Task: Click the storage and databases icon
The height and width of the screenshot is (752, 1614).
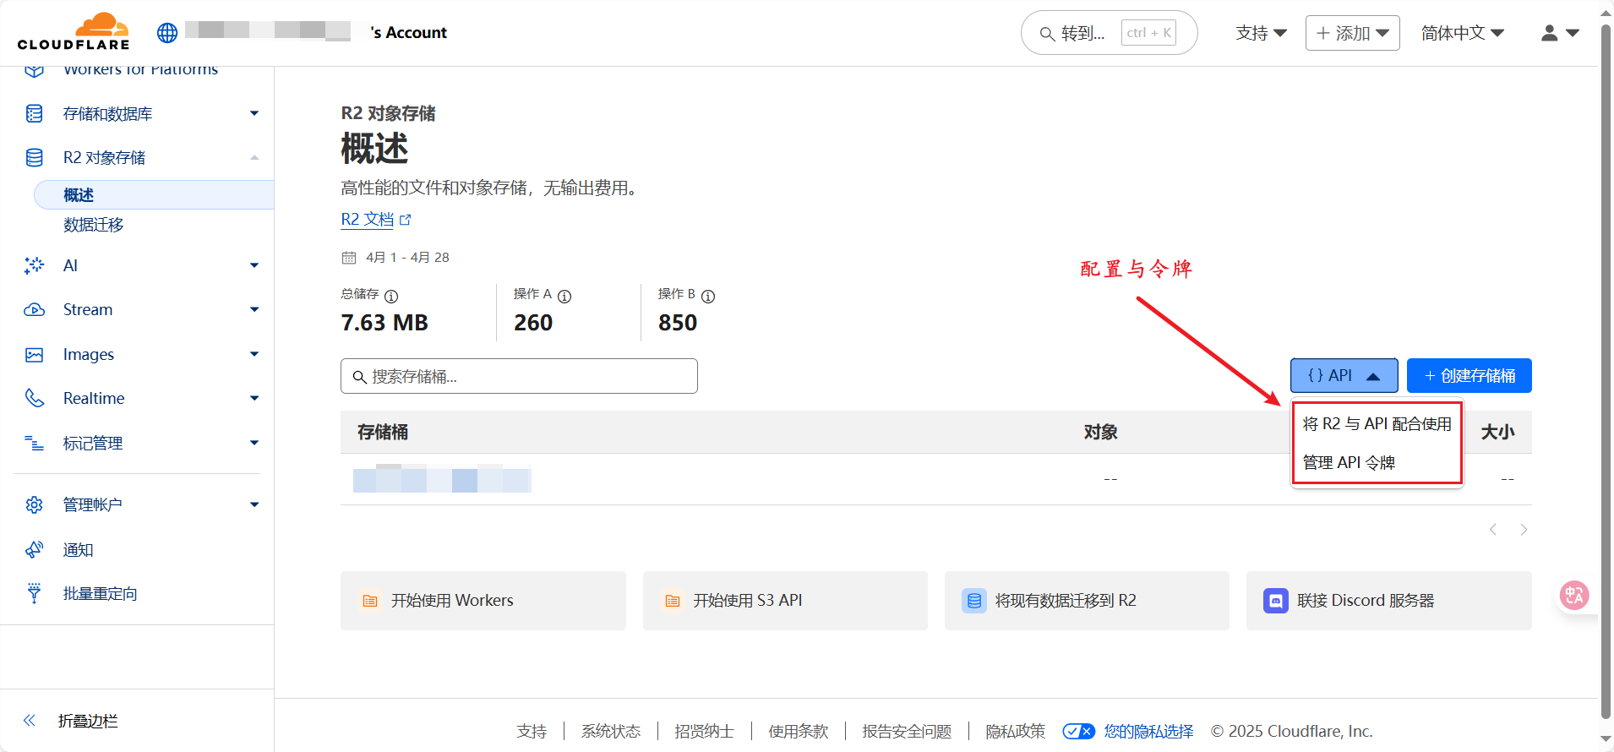Action: coord(34,113)
